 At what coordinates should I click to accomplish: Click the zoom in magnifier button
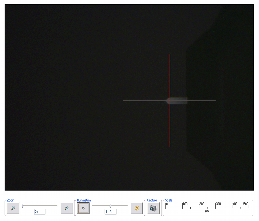pos(66,208)
